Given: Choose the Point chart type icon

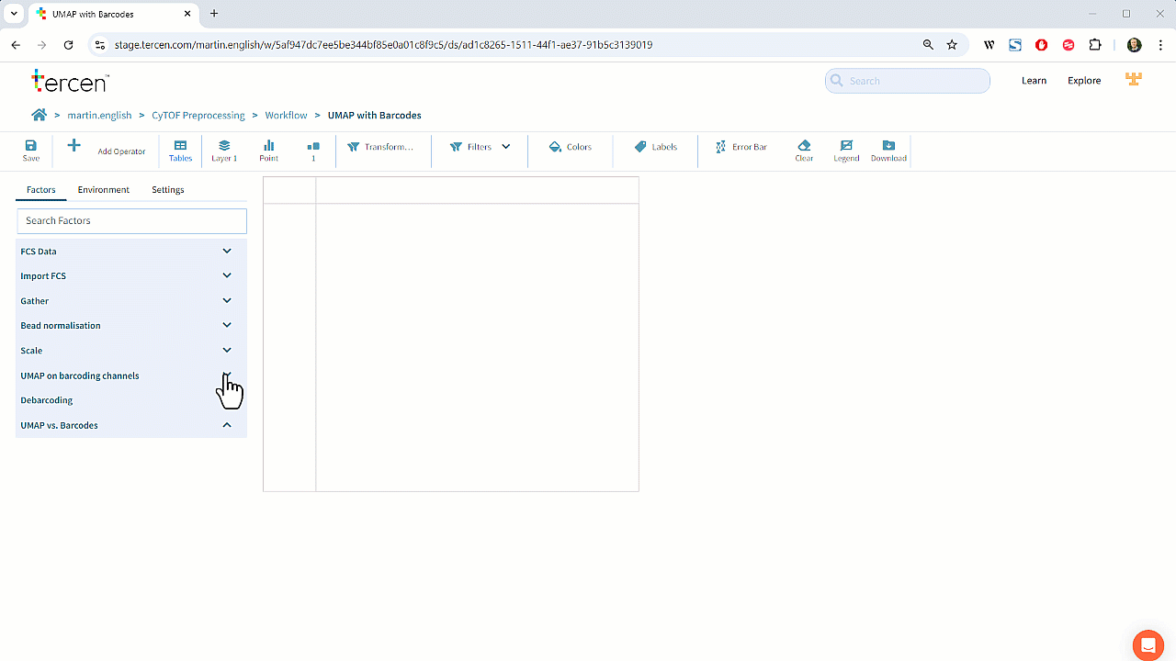Looking at the screenshot, I should pos(269,146).
